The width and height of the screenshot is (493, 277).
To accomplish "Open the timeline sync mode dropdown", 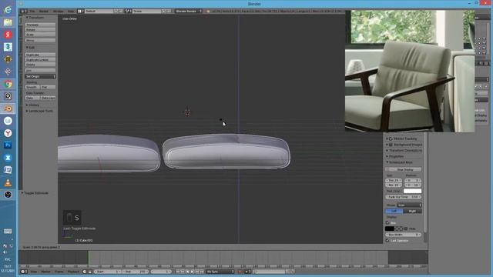I will coord(220,272).
